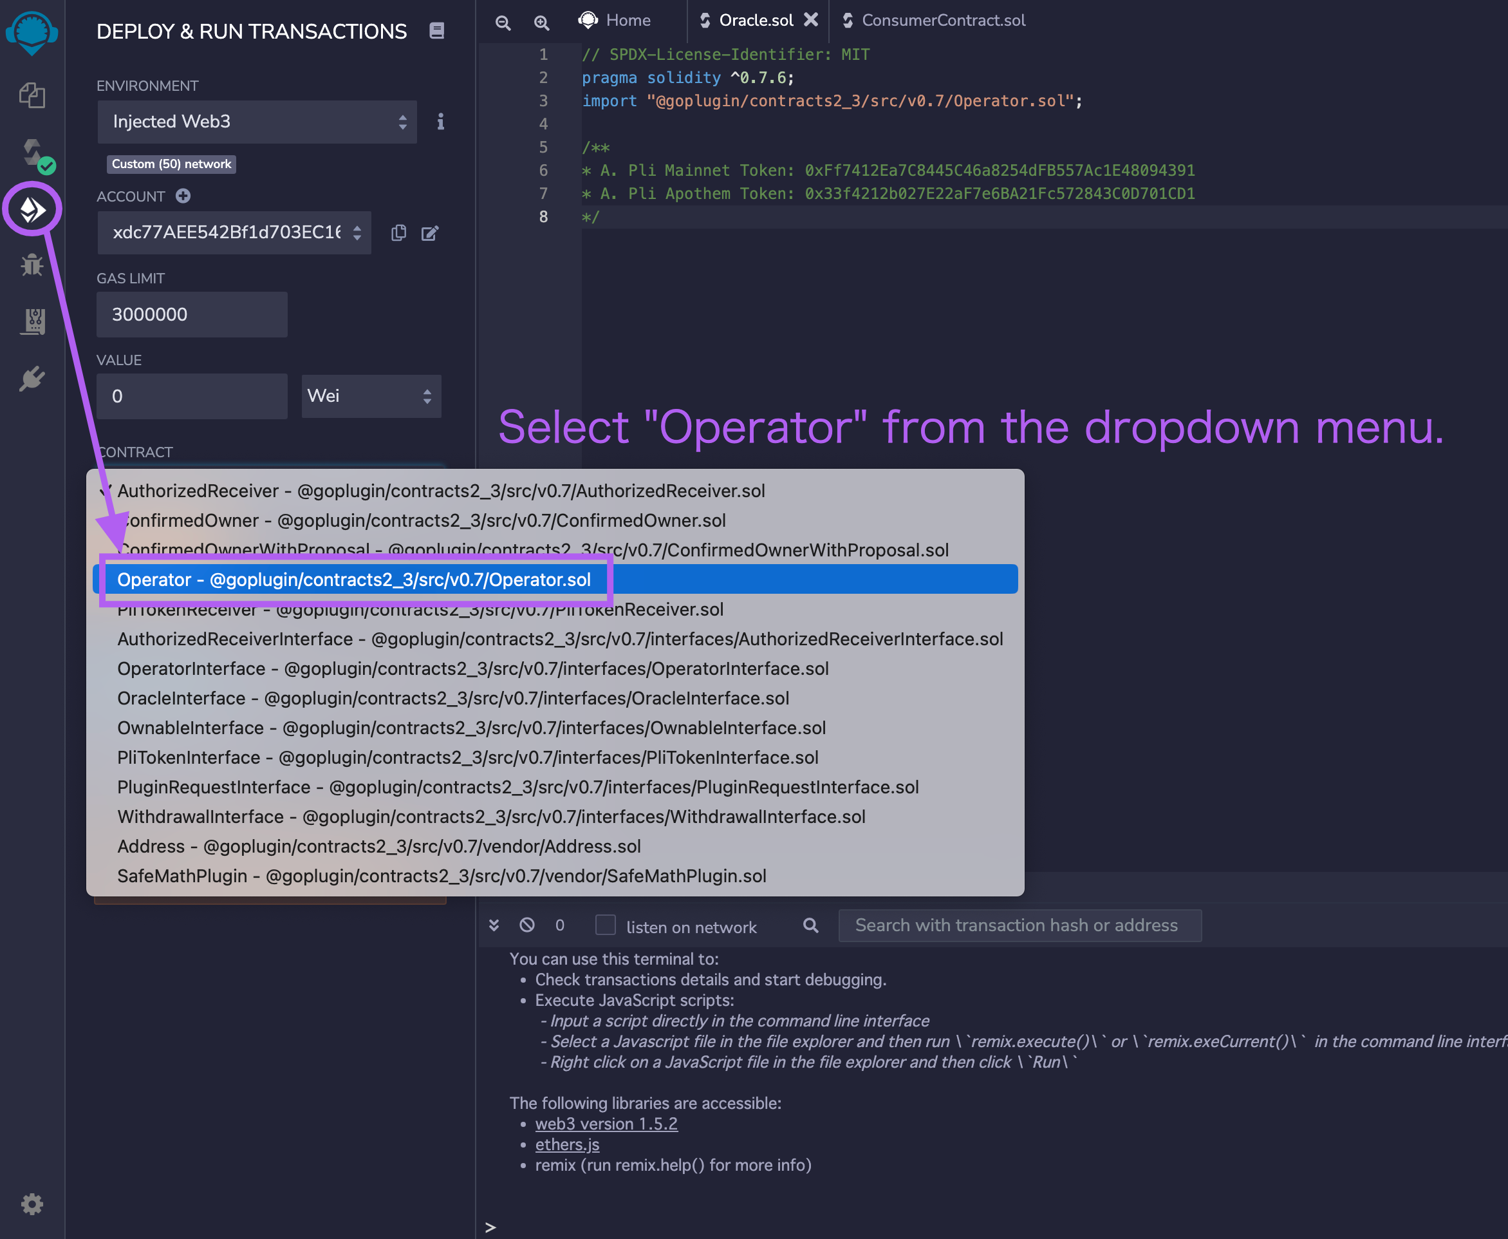Open the Injected Web3 environment dropdown

point(257,122)
